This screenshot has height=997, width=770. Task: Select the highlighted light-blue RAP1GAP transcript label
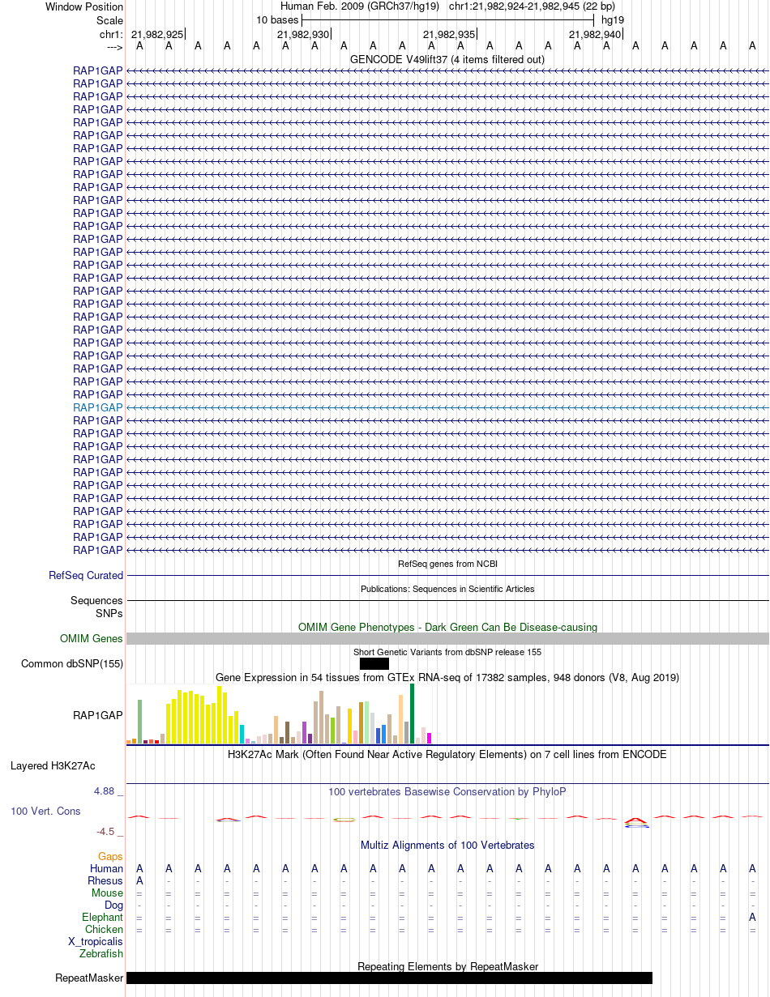(x=98, y=407)
